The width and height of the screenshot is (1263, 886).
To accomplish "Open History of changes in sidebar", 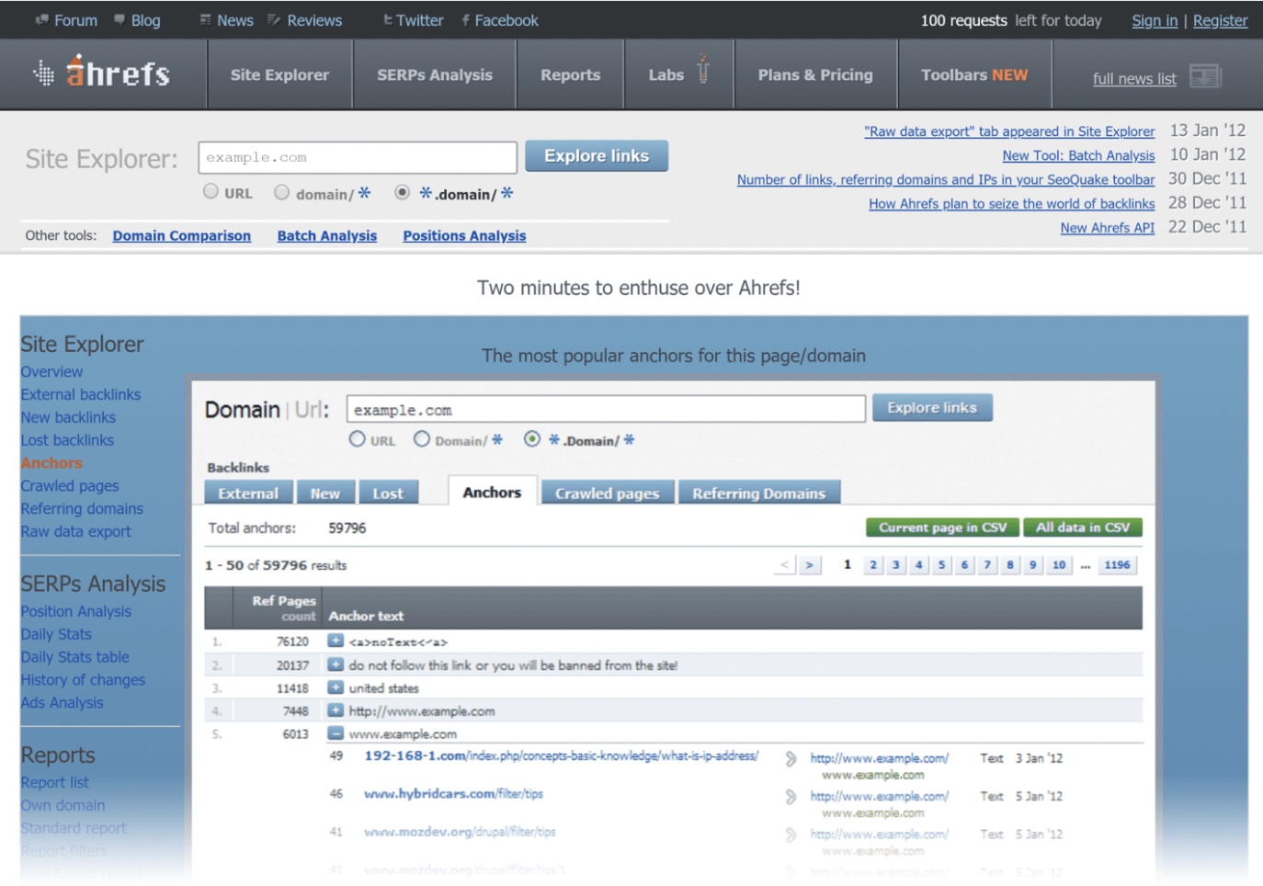I will (x=83, y=680).
